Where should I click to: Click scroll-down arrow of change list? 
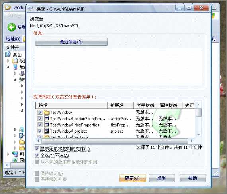pos(198,135)
